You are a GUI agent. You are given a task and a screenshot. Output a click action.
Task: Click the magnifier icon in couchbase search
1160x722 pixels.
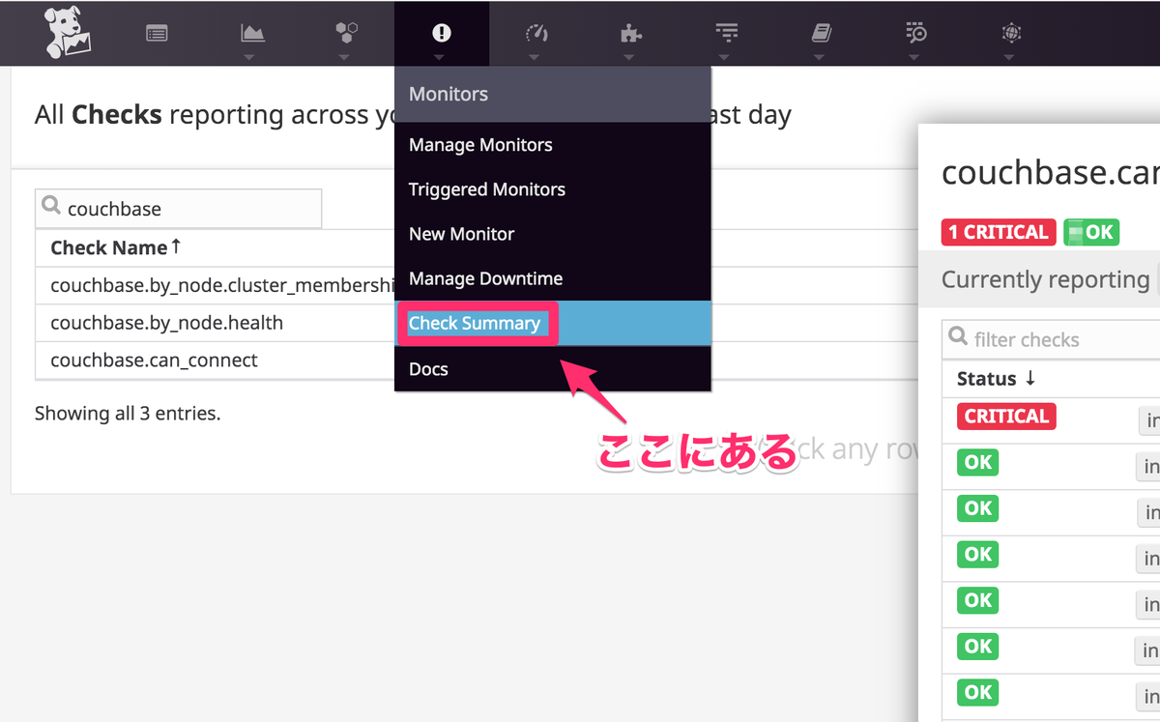[51, 206]
